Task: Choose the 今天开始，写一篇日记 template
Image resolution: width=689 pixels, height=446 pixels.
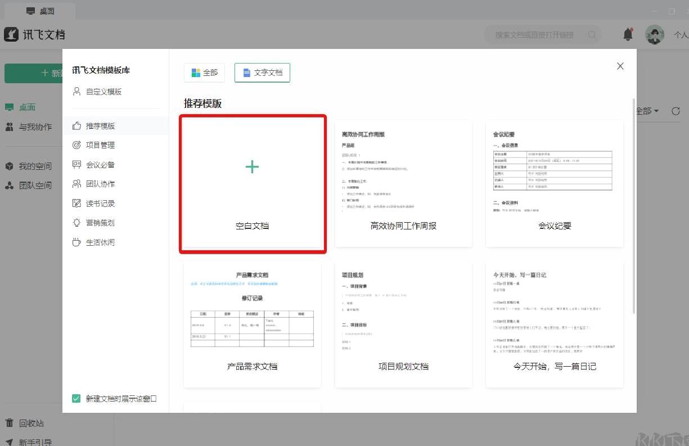Action: coord(555,324)
